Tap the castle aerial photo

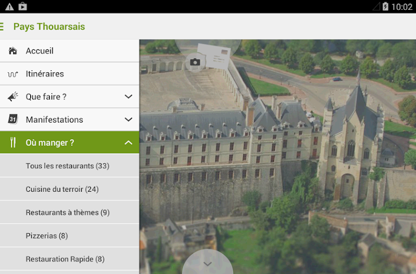[277, 157]
